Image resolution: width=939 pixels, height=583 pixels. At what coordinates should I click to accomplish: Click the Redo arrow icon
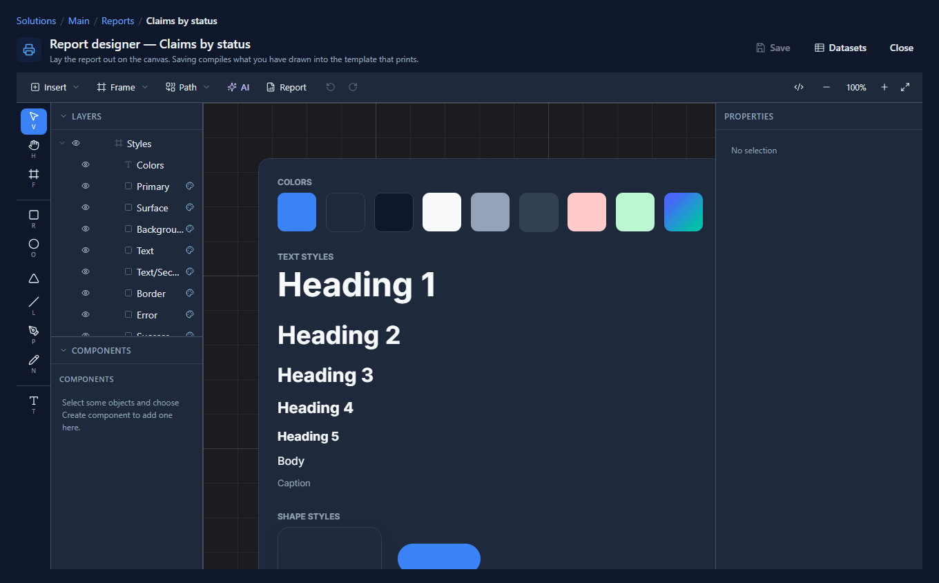(x=353, y=87)
